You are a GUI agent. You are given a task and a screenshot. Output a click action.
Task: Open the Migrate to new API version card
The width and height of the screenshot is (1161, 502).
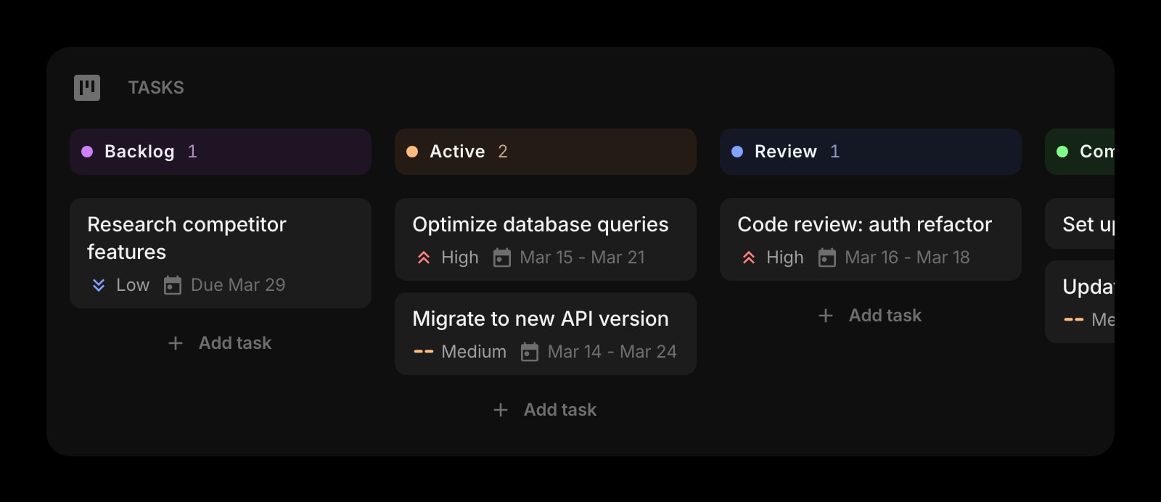(546, 334)
